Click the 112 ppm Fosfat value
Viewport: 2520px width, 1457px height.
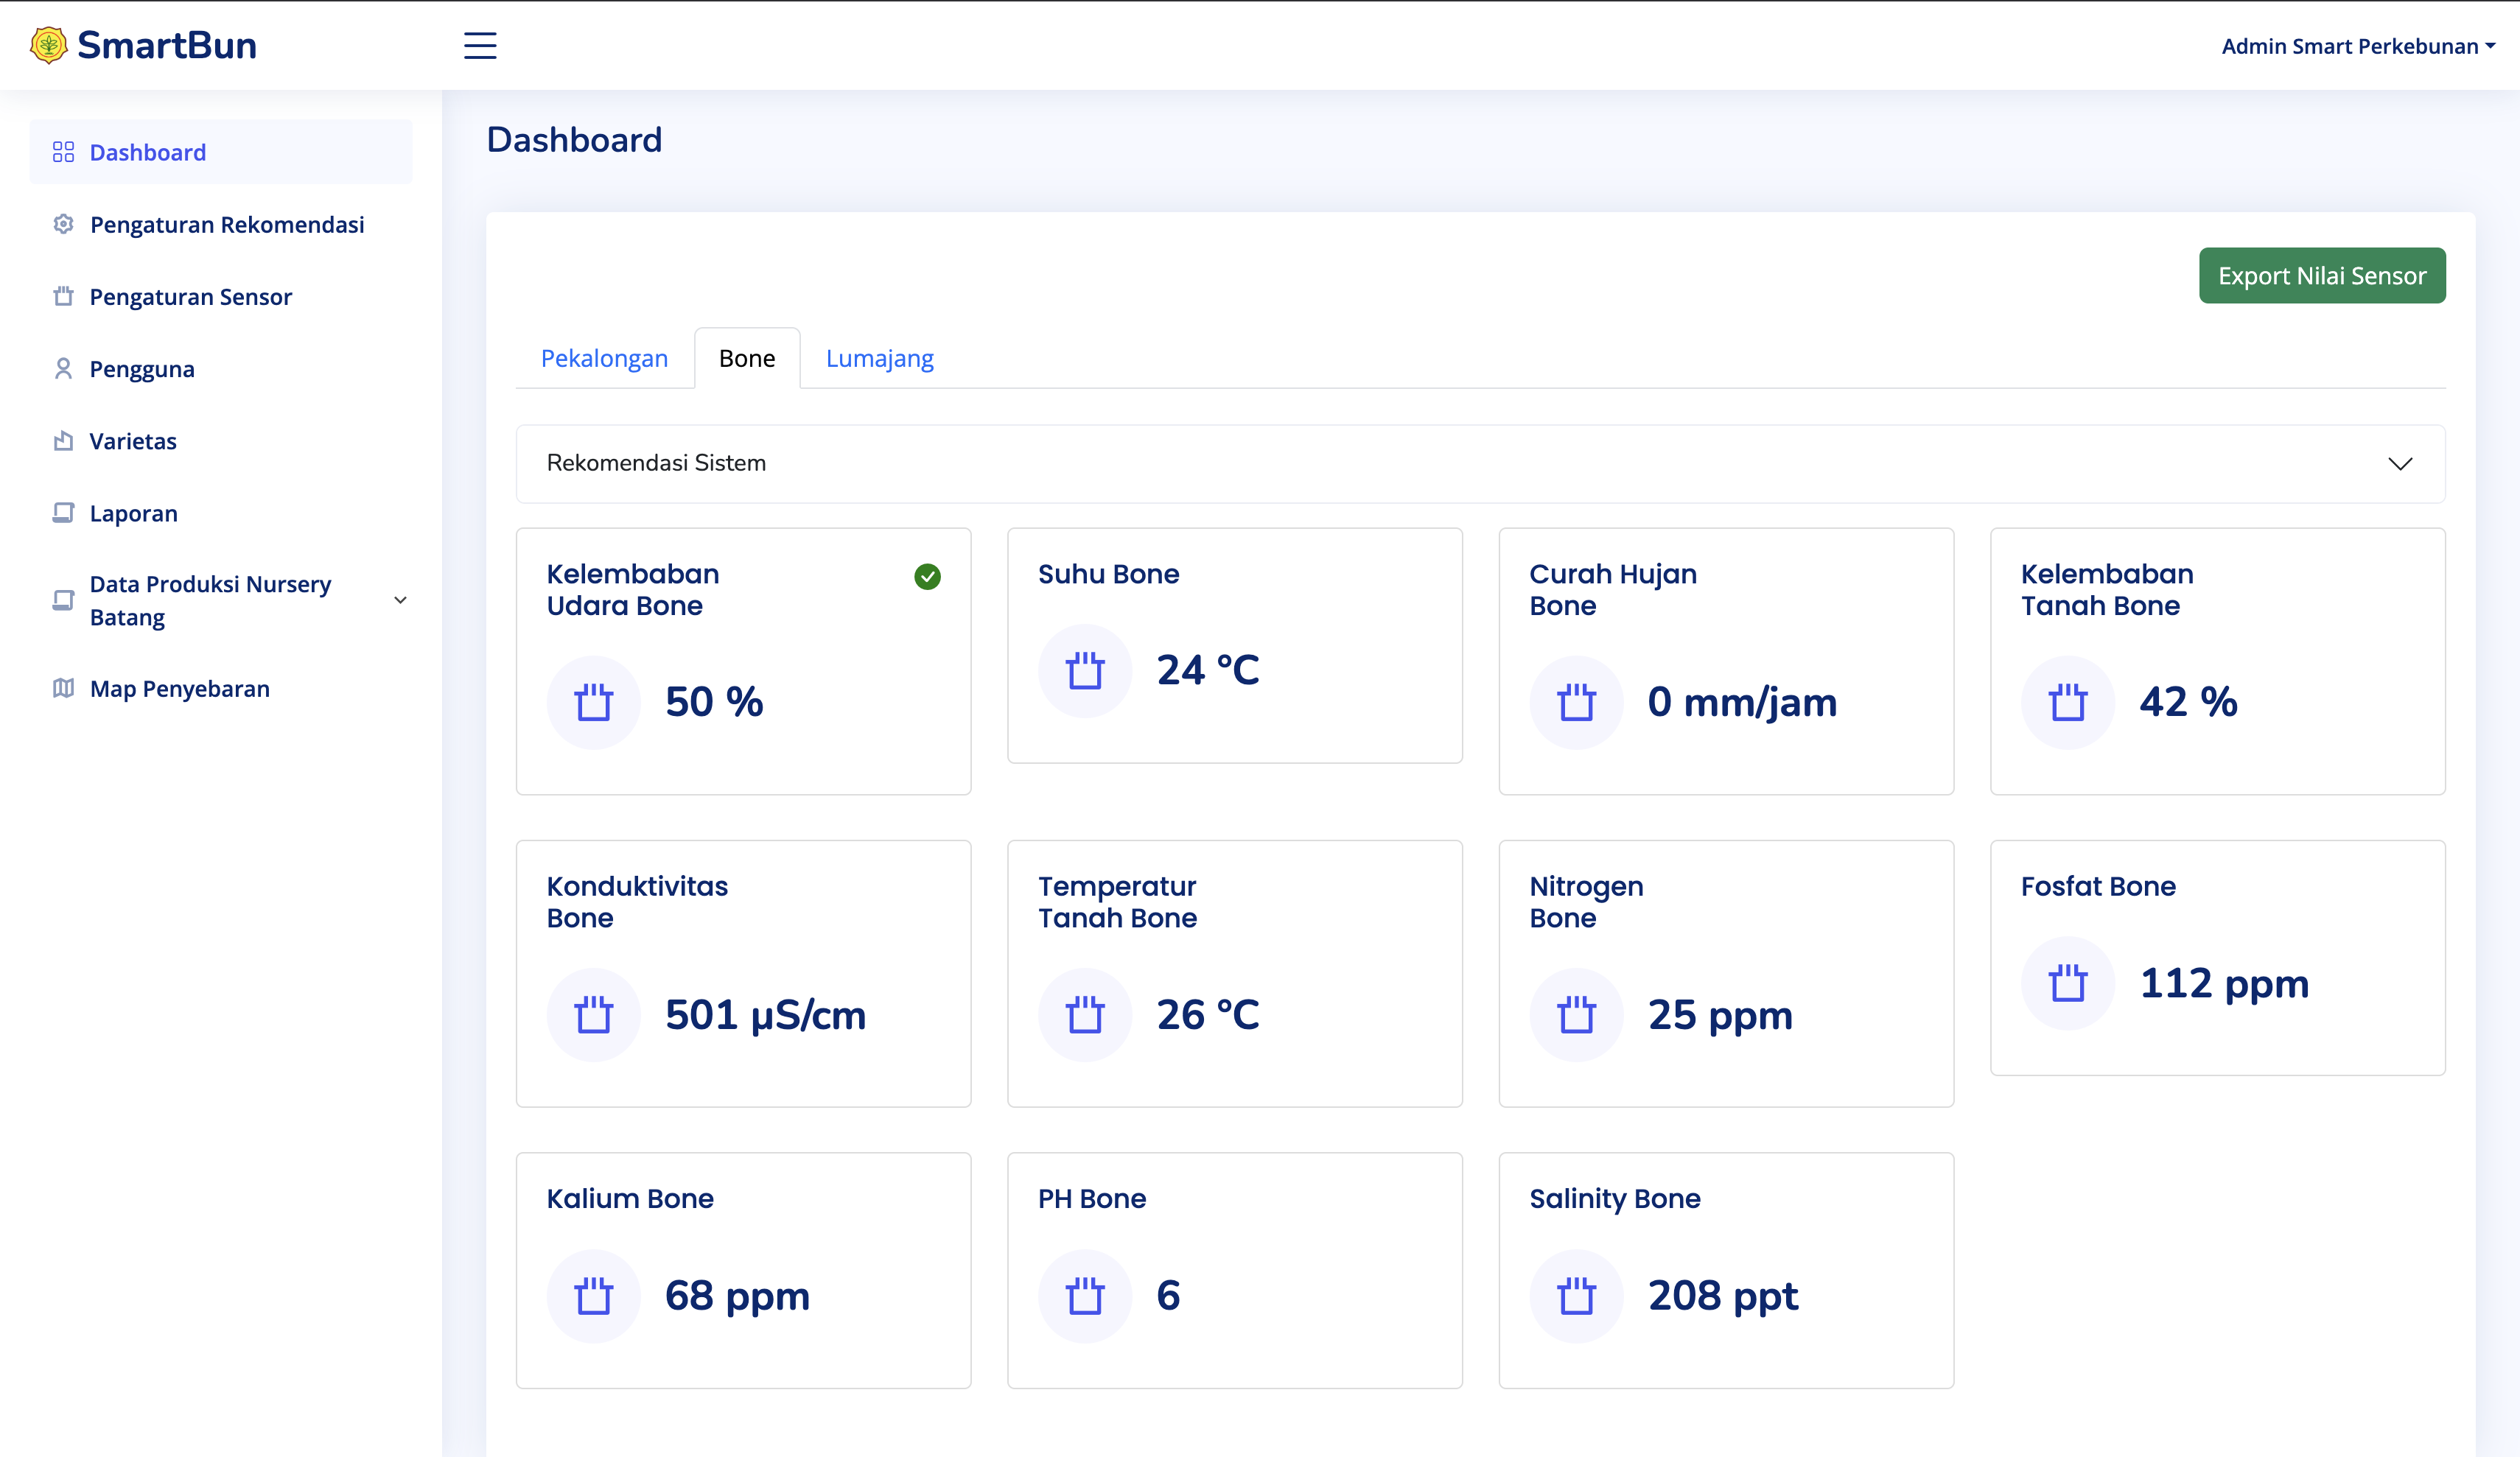pos(2224,983)
